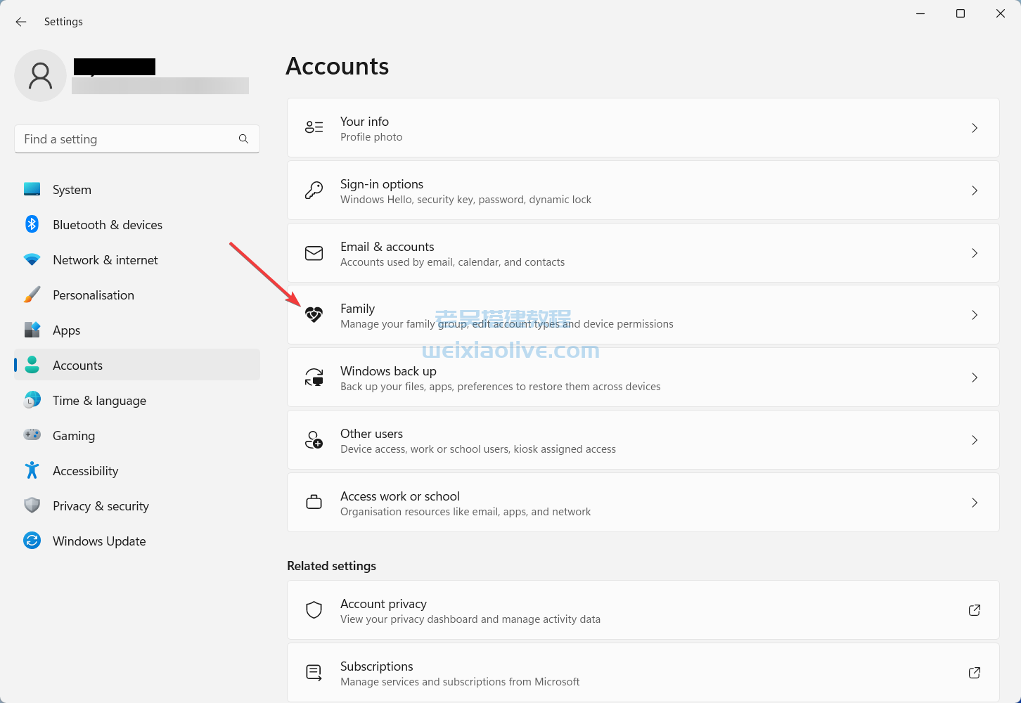Screen dimensions: 1021x703
Task: Click the System monitor icon in the sidebar
Action: (x=32, y=189)
